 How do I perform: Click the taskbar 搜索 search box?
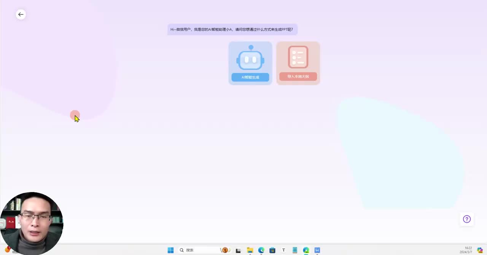(x=204, y=250)
